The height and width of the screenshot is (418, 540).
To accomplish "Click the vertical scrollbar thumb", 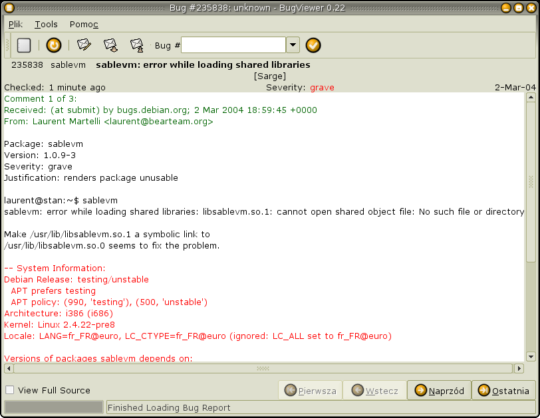I will (531, 182).
